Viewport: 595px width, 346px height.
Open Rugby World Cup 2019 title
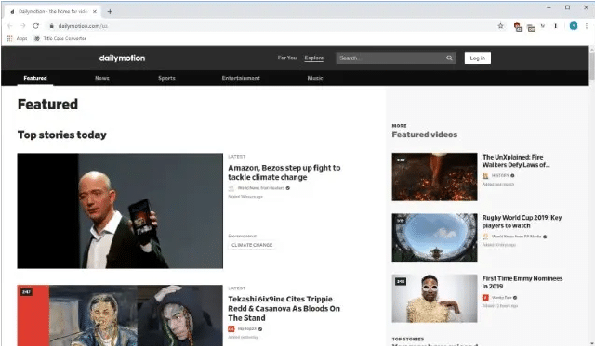click(x=522, y=222)
